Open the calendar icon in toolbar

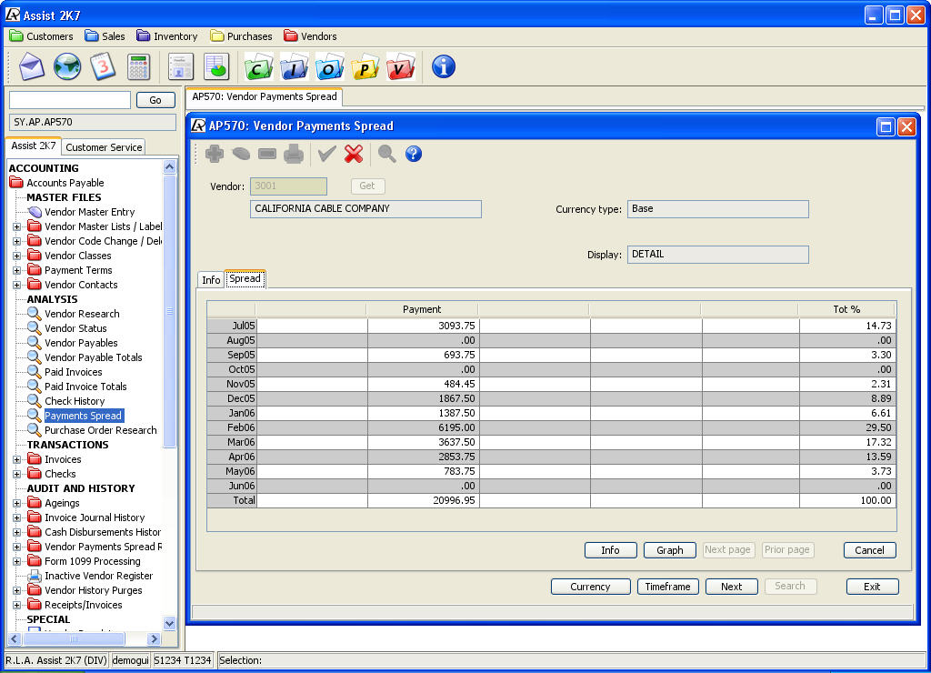(103, 66)
